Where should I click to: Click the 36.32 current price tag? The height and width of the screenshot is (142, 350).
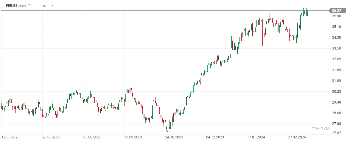(x=336, y=11)
